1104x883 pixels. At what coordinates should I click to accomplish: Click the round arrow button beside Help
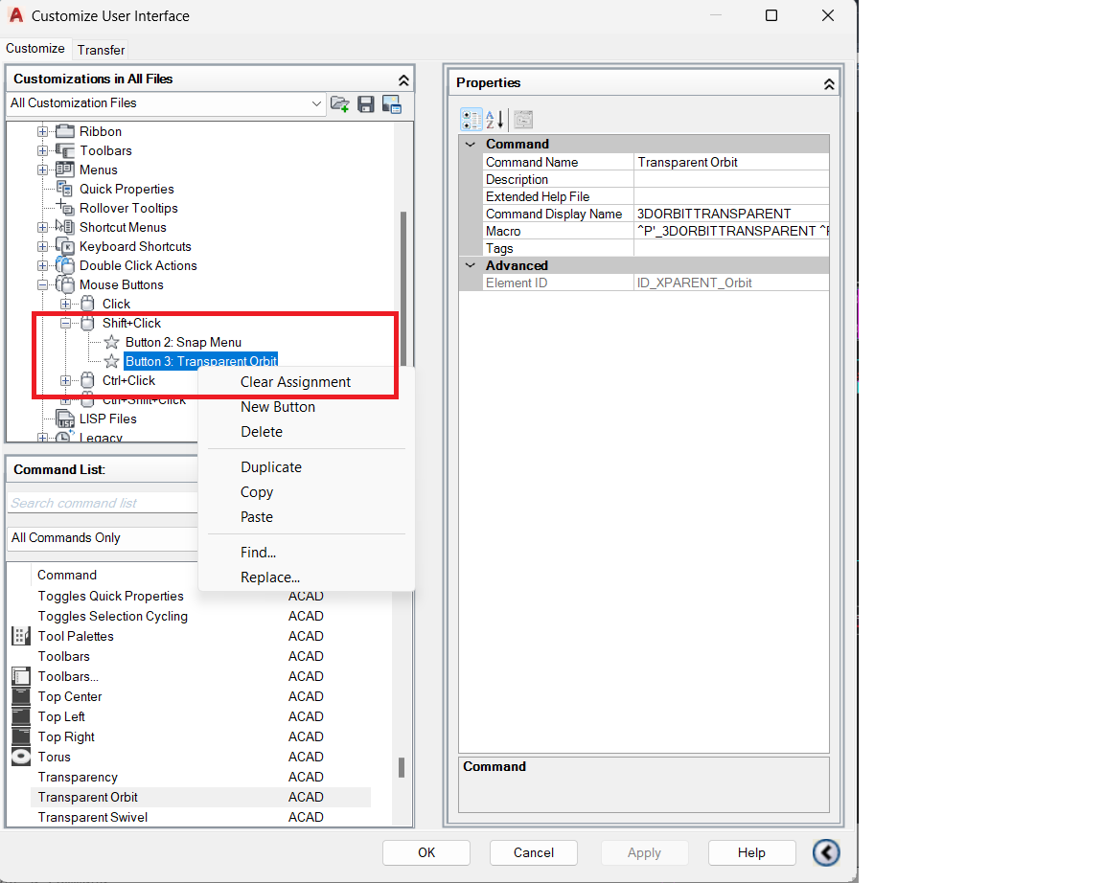(x=825, y=852)
